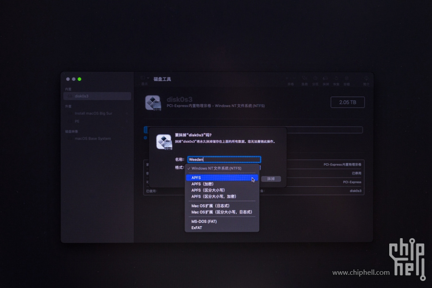Select Mac OS扩展（区分大小写，日志式）format
This screenshot has width=432, height=288.
click(222, 212)
